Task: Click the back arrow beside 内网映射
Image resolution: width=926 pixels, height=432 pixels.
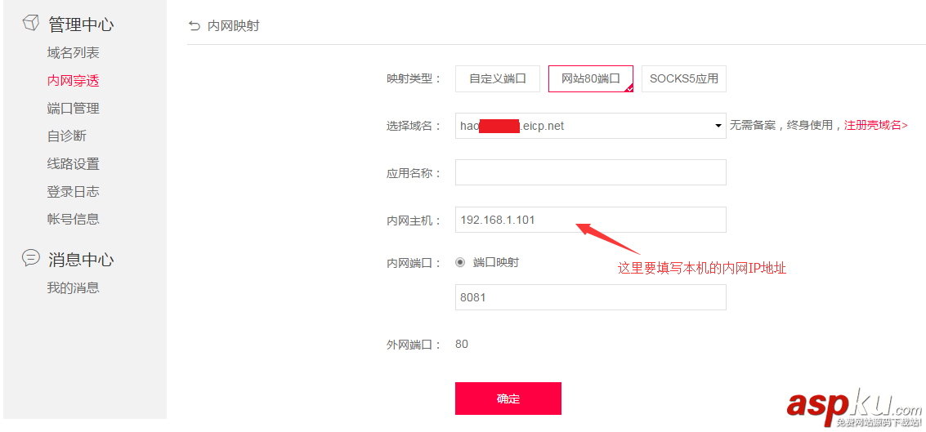Action: (x=194, y=26)
